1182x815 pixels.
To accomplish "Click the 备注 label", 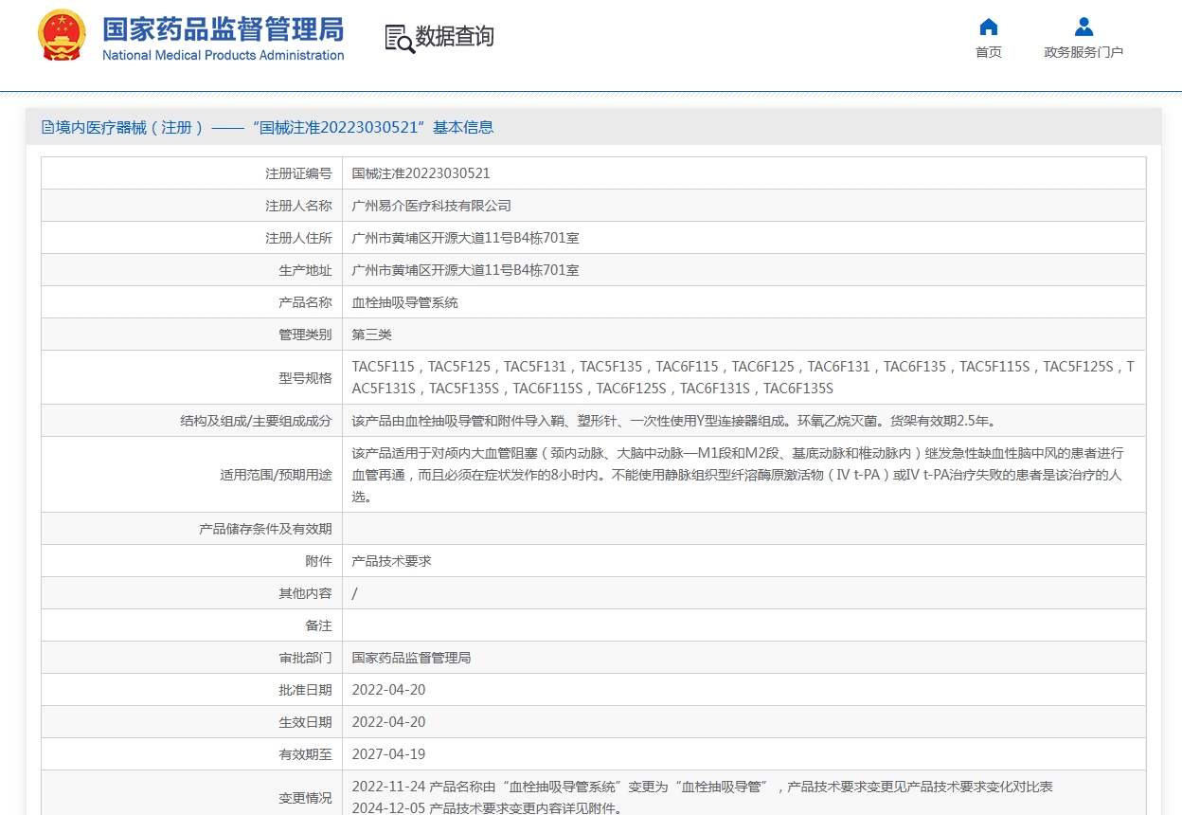I will (318, 625).
